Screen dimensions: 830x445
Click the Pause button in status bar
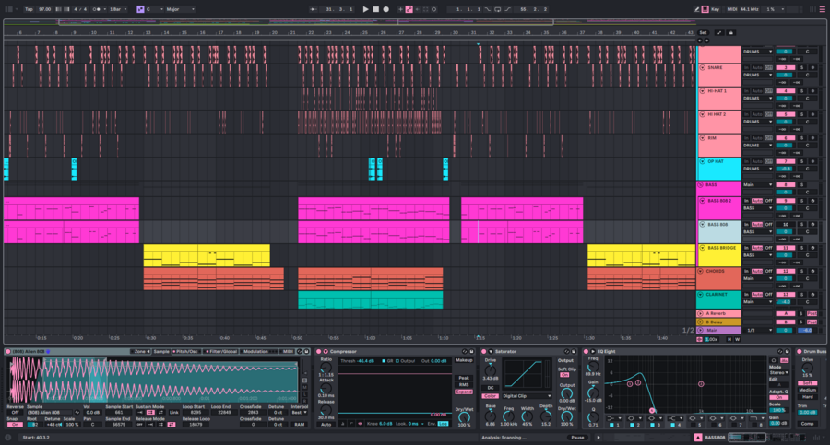point(577,438)
